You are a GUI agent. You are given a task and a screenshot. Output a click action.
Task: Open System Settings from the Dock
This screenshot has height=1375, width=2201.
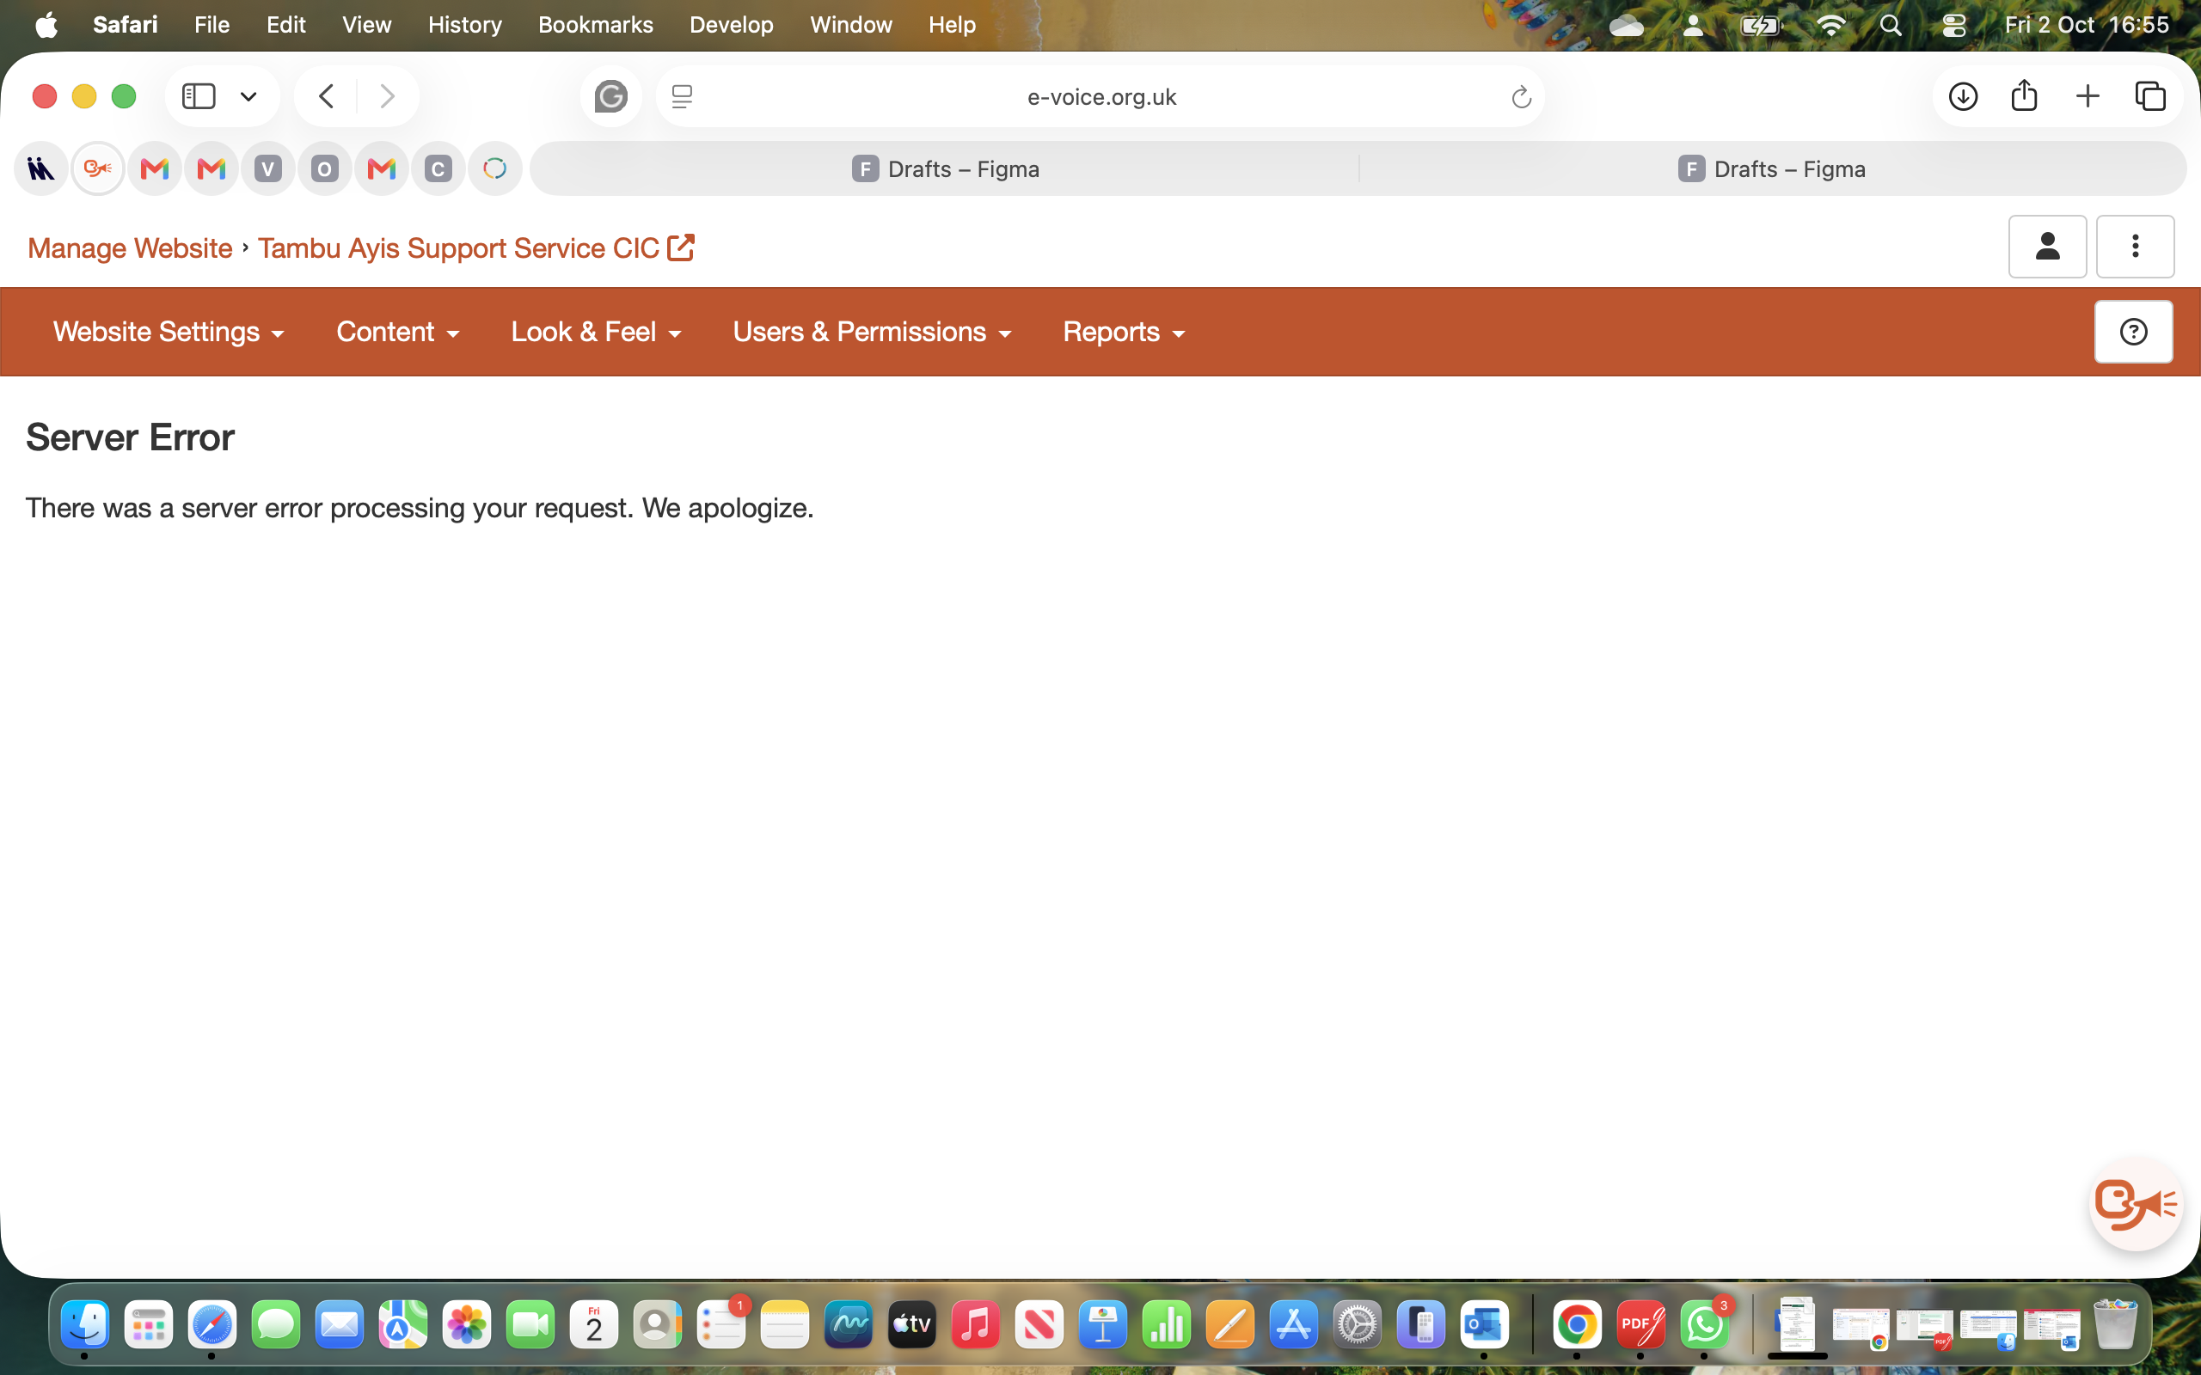click(1358, 1325)
